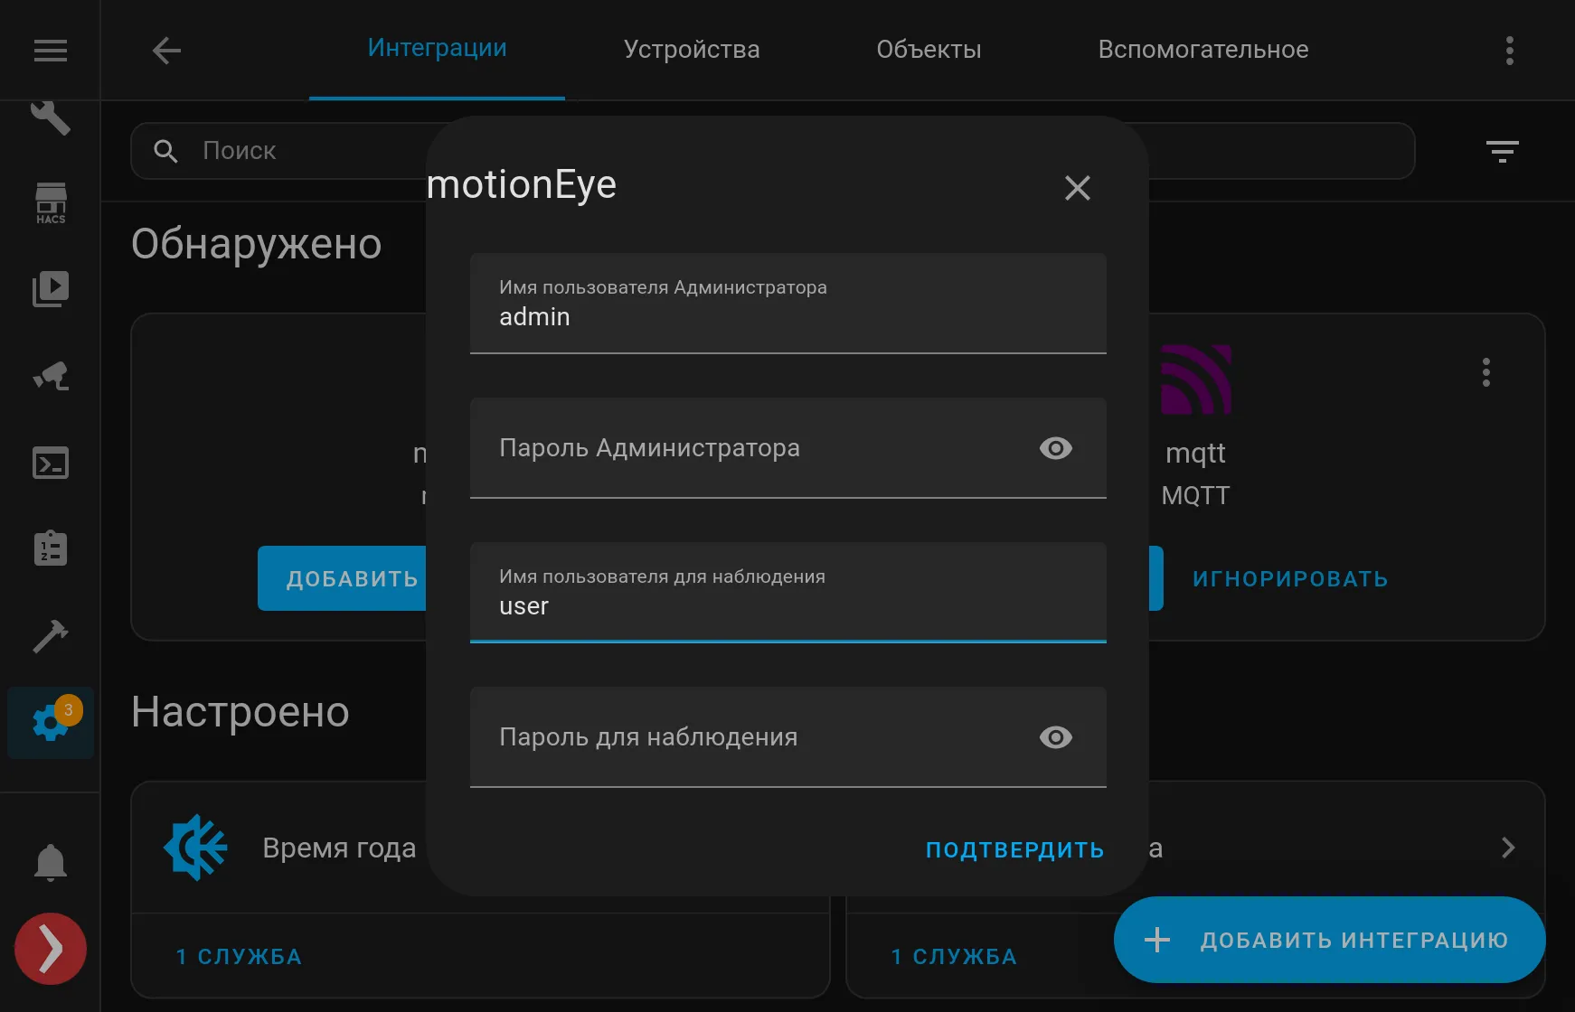The width and height of the screenshot is (1575, 1012).
Task: Close the motionEye dialog
Action: coord(1078,188)
